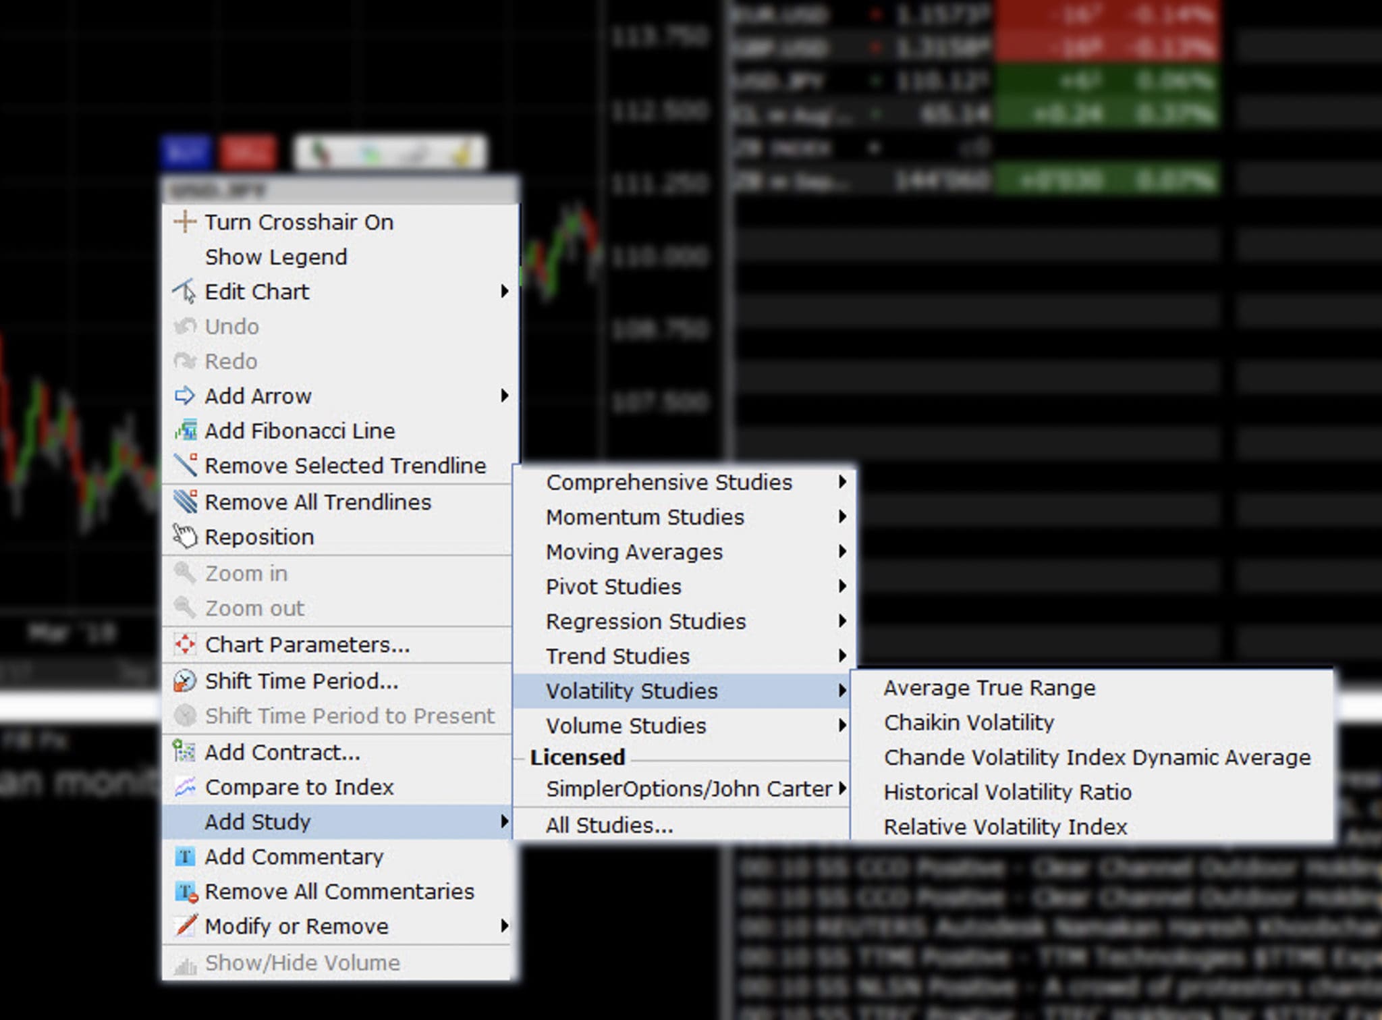Open All Studies... dialog
The width and height of the screenshot is (1382, 1020).
point(609,825)
